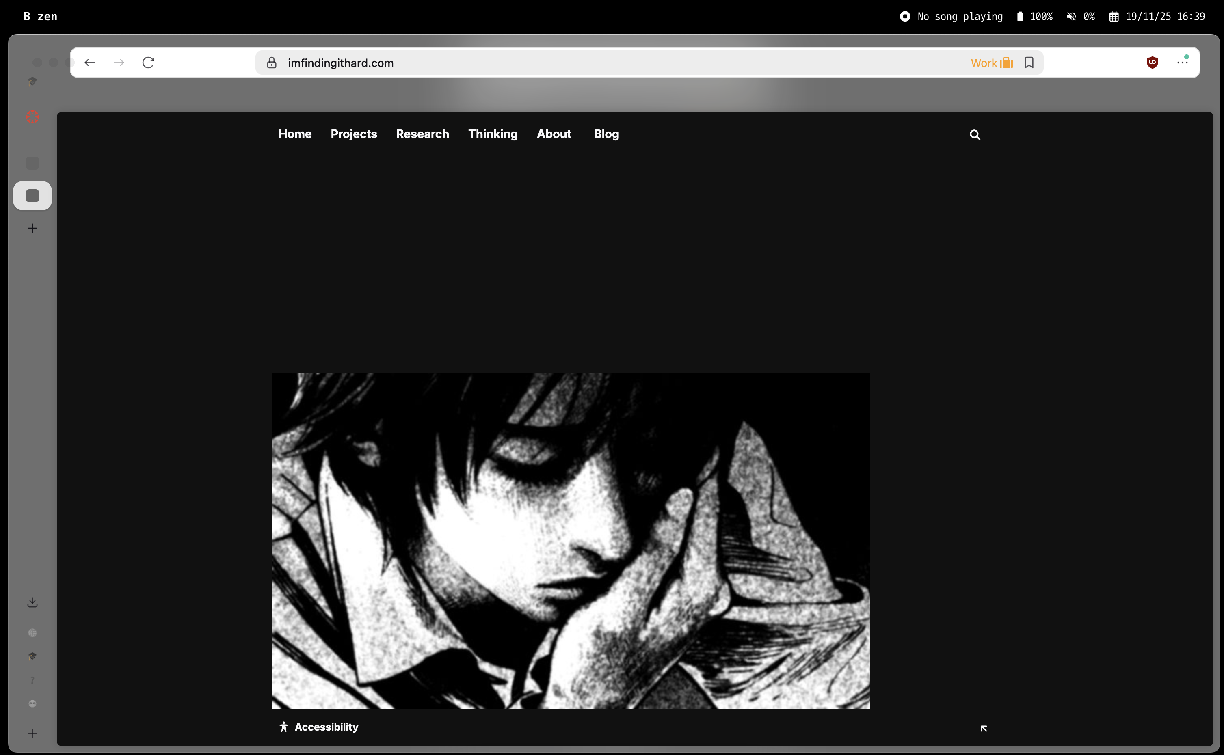Open the red Canvas pinned tab

coord(32,117)
